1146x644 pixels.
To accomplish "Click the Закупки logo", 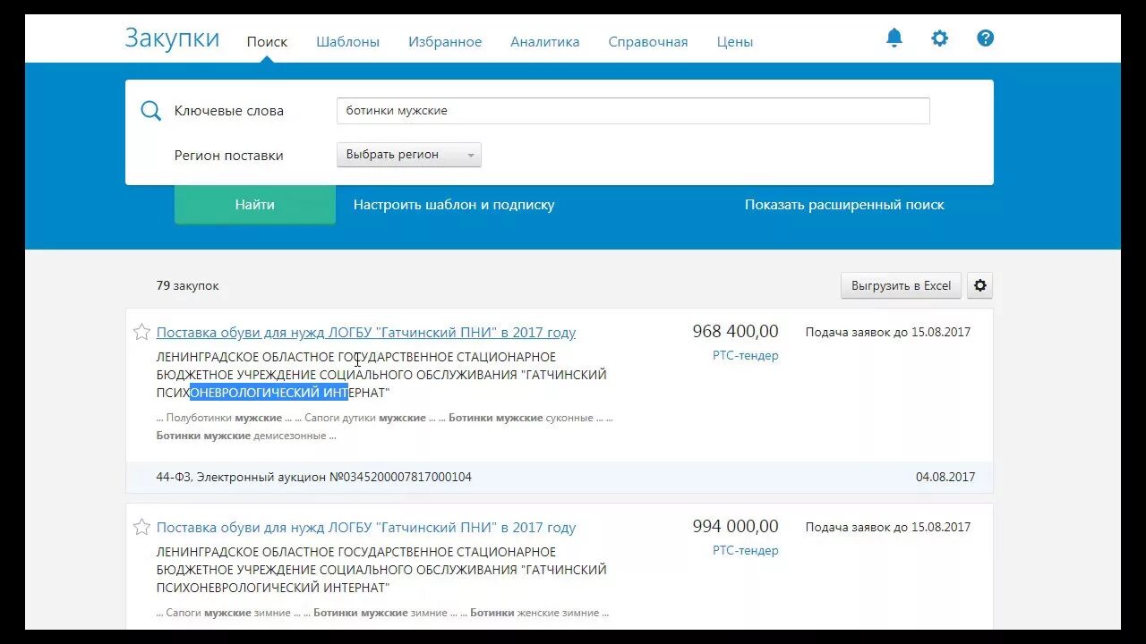I will 172,38.
